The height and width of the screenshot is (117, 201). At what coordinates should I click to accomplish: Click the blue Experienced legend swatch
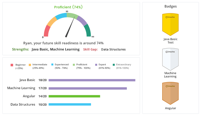pos(52,65)
